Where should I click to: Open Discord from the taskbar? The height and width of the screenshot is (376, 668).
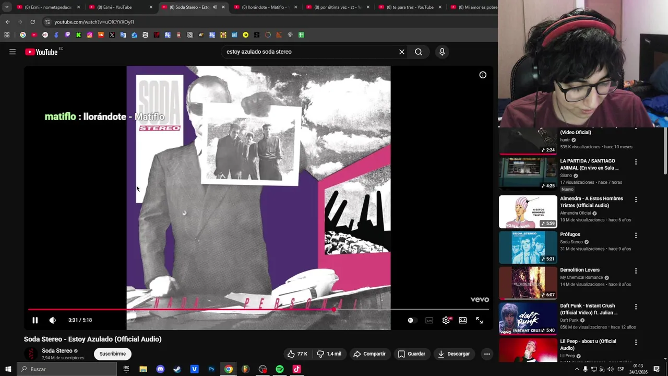[160, 369]
